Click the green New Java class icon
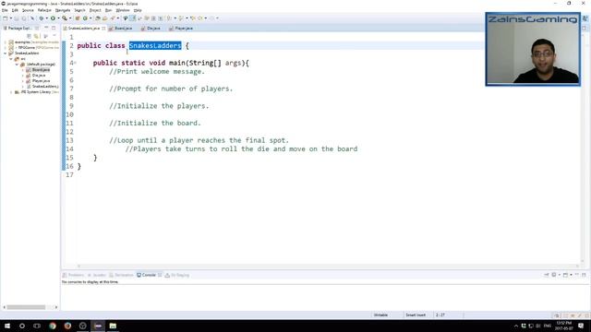Viewport: 591px width, 332px height. (x=85, y=18)
